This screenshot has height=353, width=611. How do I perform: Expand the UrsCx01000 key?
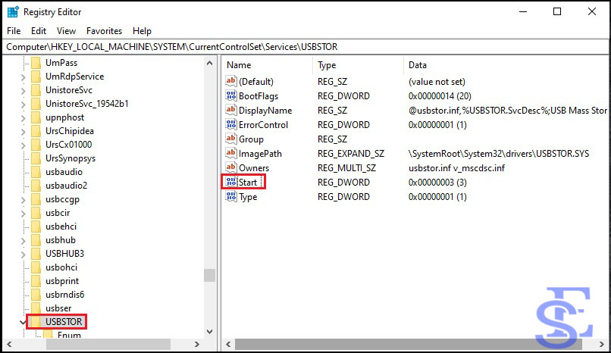(23, 145)
